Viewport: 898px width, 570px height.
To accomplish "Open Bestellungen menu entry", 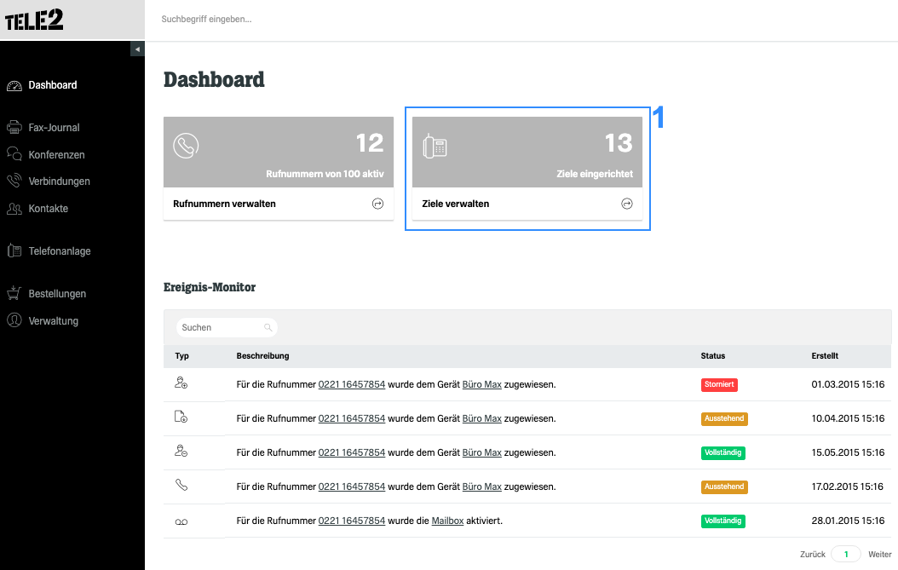I will click(57, 294).
